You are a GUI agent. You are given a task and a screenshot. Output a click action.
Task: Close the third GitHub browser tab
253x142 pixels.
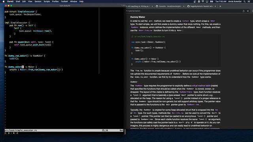[215, 6]
